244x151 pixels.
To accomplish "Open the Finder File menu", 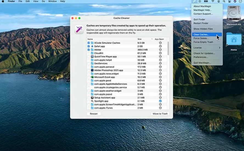I will coord(20,1).
